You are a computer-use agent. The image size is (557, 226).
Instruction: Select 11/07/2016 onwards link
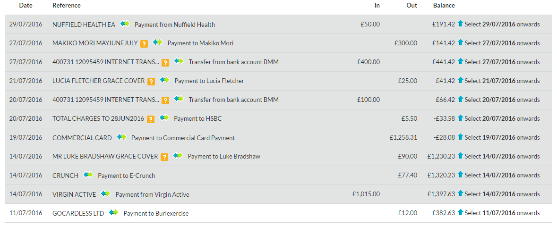[x=502, y=213]
